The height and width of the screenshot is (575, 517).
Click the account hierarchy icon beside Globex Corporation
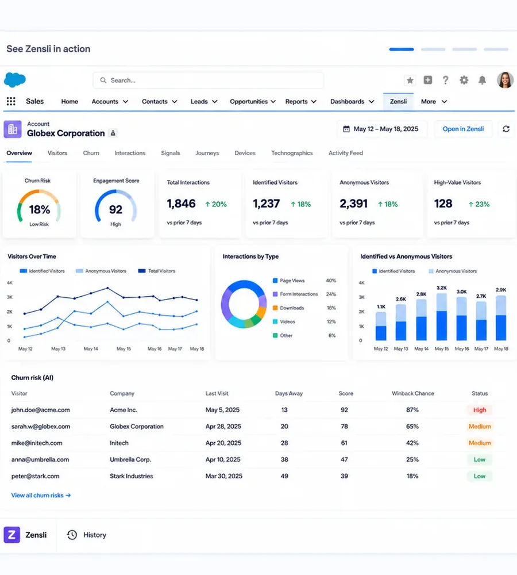113,133
